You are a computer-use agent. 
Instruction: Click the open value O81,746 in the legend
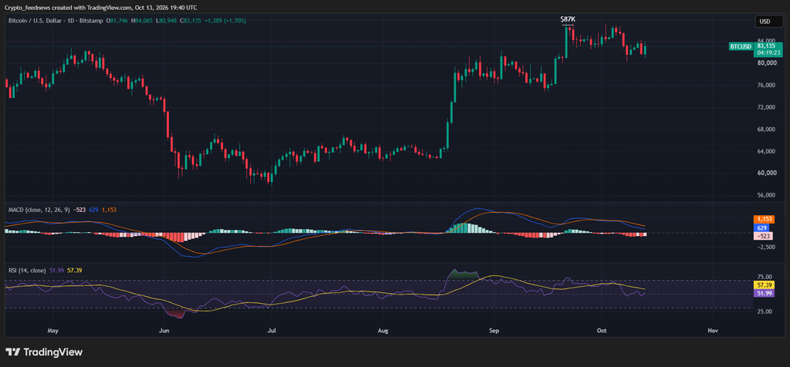tap(118, 21)
